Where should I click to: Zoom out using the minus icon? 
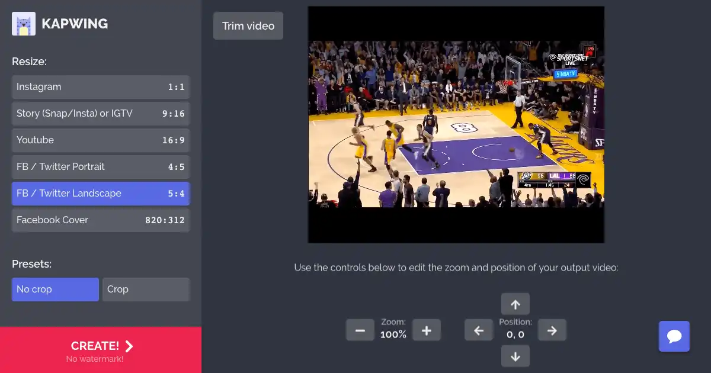(360, 330)
